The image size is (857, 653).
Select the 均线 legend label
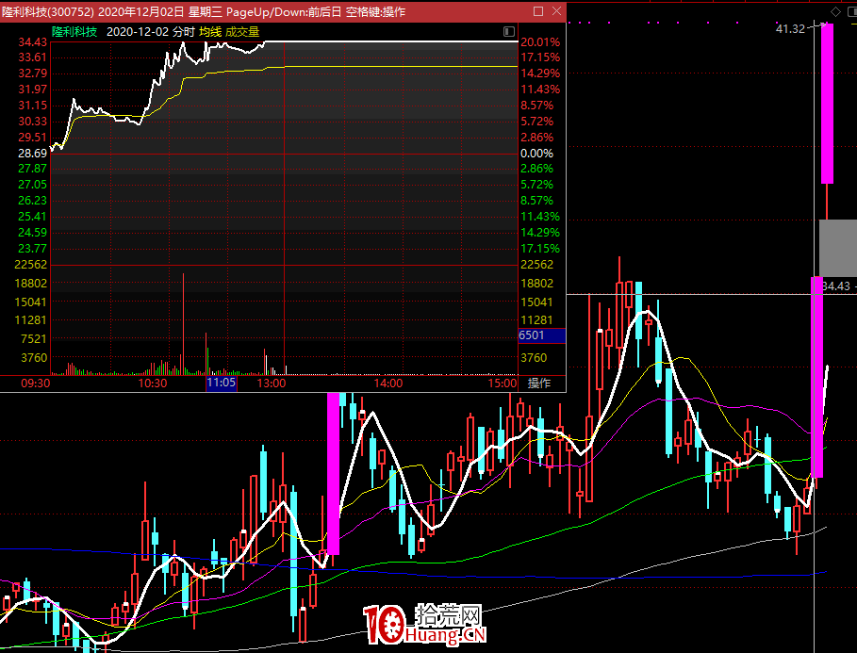pyautogui.click(x=210, y=32)
